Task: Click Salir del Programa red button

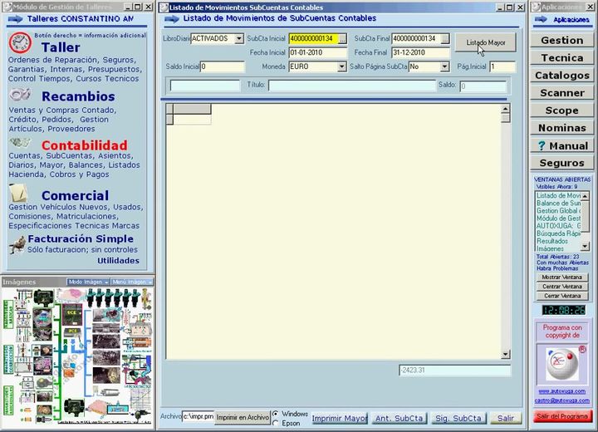Action: point(562,416)
